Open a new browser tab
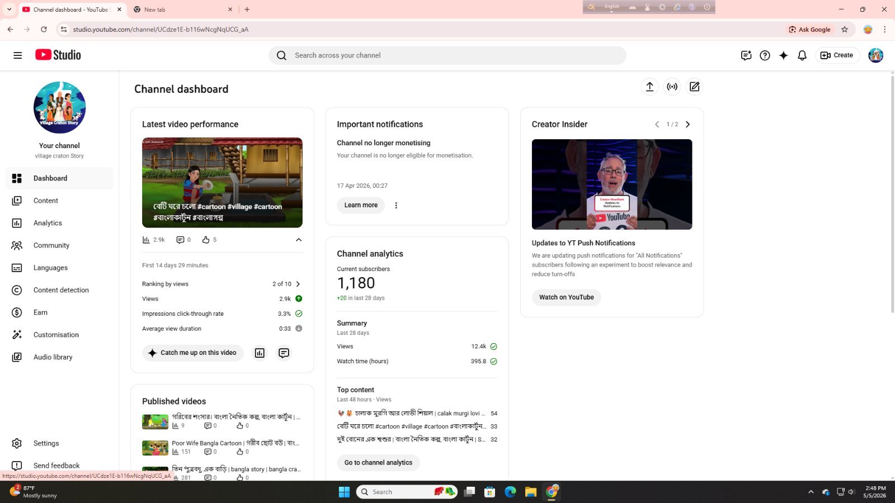The image size is (895, 503). coord(247,10)
